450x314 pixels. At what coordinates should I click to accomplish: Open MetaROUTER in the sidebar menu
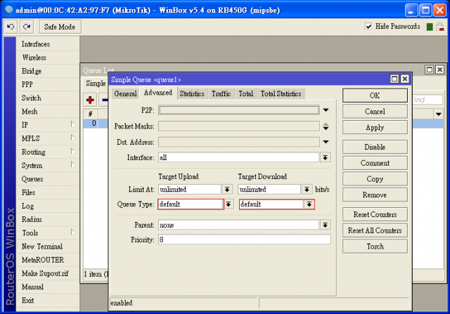(43, 260)
